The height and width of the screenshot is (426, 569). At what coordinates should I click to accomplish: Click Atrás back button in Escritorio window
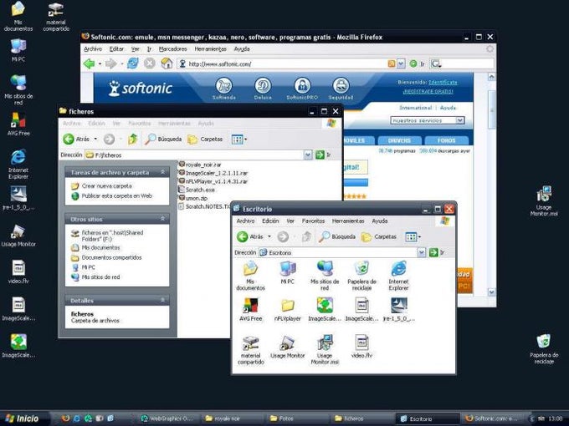[250, 236]
